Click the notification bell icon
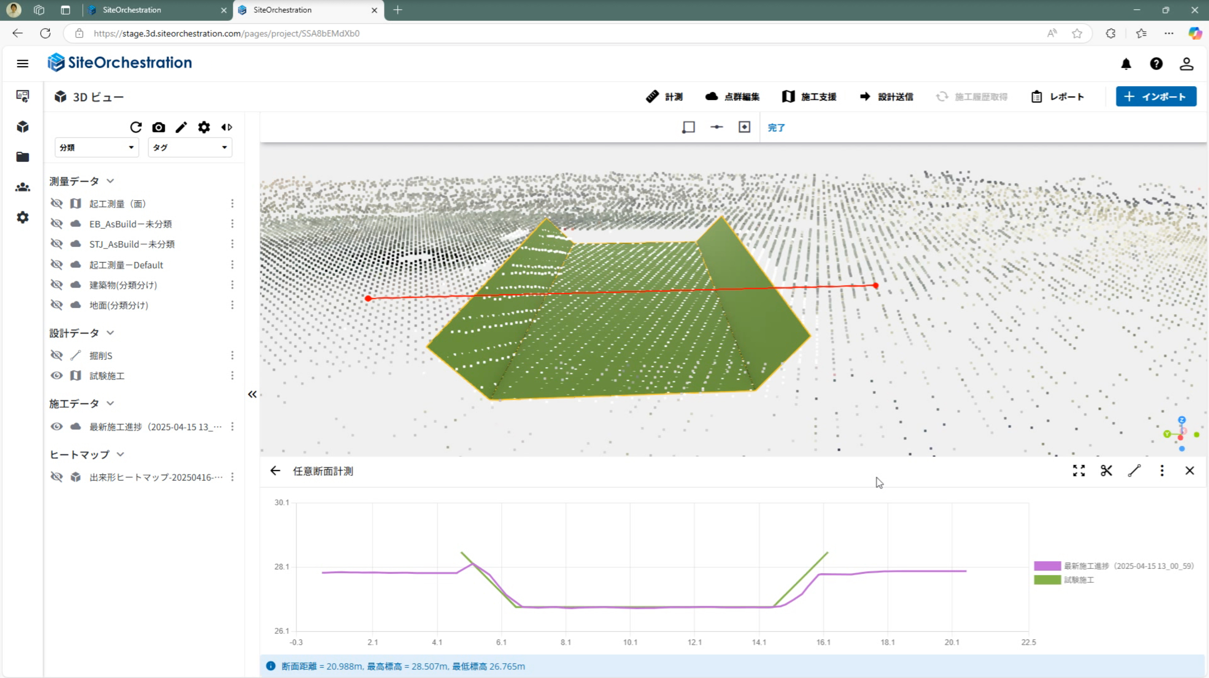Viewport: 1209px width, 678px height. click(1126, 64)
